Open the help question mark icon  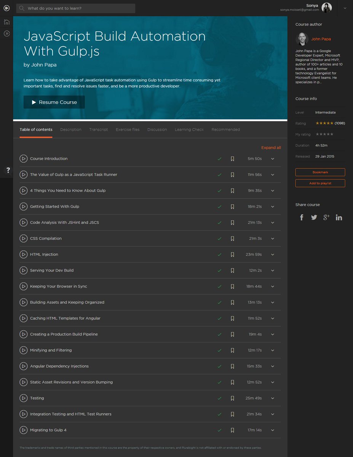[x=8, y=170]
